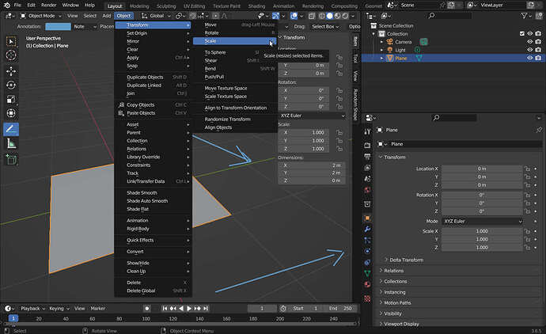Select the Select Box tool in toolbar
The width and height of the screenshot is (546, 334).
[11, 41]
